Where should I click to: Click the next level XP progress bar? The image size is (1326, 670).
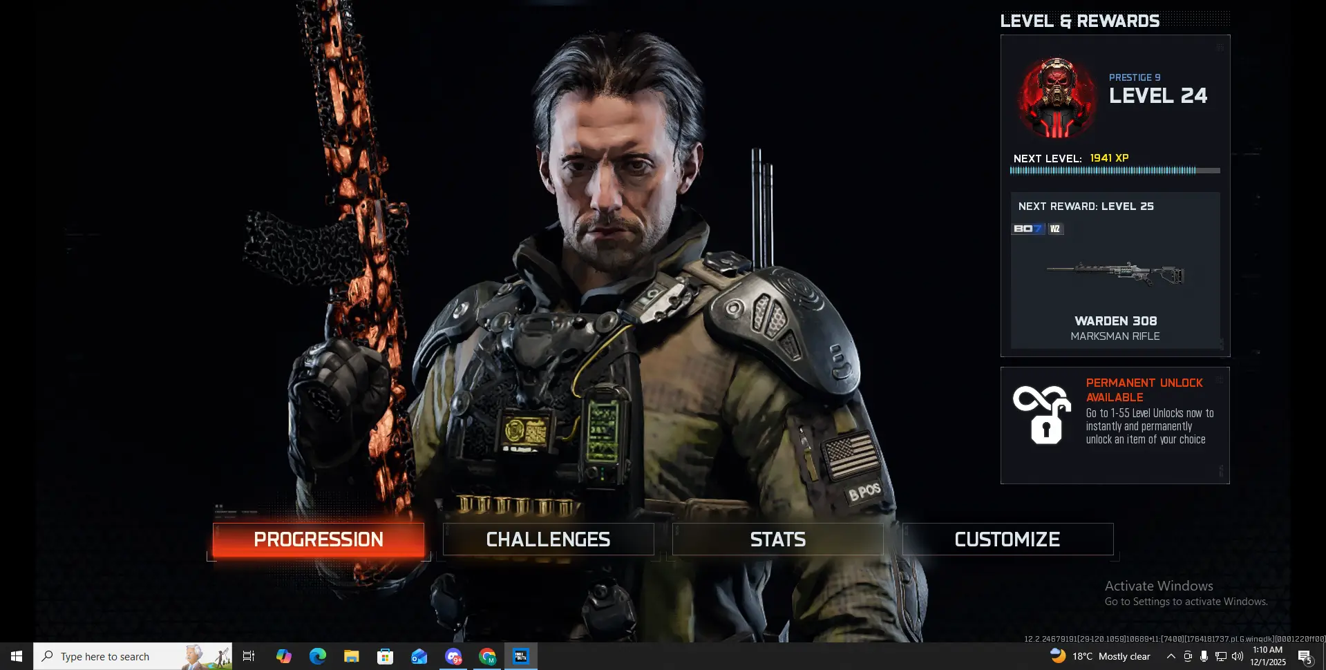coord(1115,171)
